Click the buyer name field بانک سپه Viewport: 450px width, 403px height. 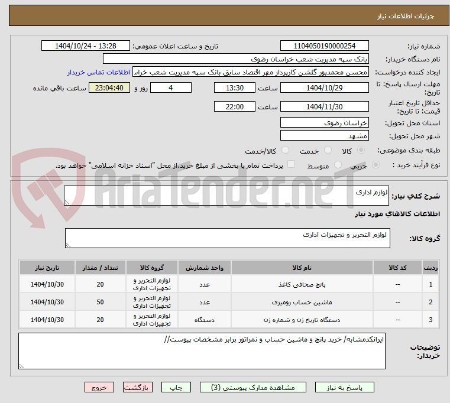pos(235,59)
